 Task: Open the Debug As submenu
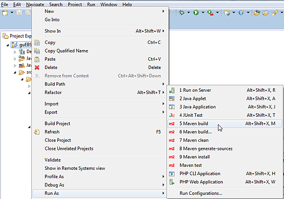[100, 185]
